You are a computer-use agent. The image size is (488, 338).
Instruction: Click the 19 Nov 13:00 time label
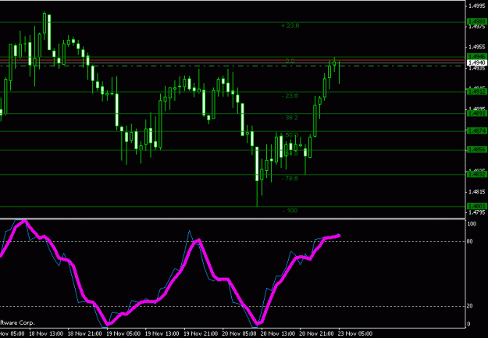point(162,333)
